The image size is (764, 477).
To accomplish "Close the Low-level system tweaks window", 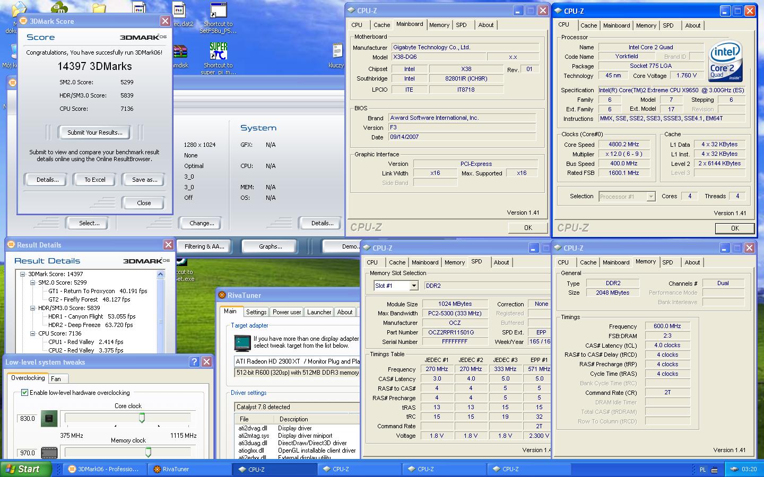I will 206,361.
